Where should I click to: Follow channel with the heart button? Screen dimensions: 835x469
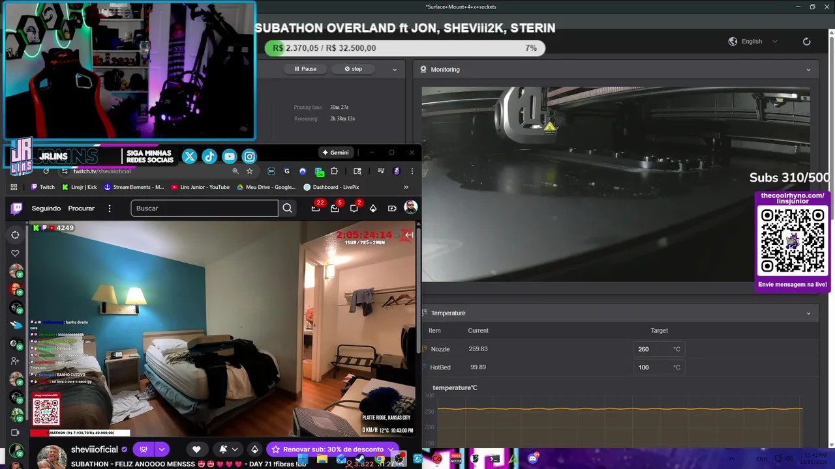(196, 449)
